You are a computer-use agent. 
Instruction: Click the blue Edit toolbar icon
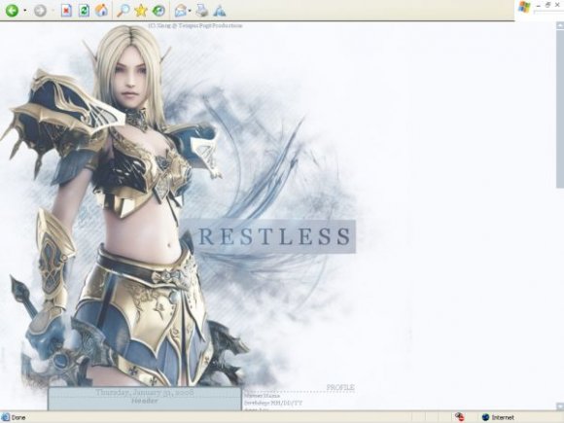pos(220,11)
